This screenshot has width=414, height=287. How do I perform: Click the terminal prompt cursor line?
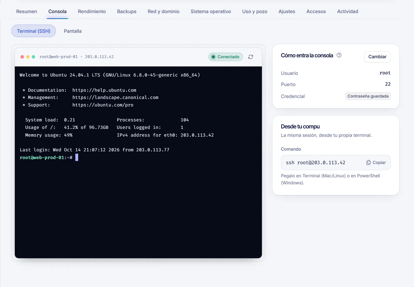tap(49, 158)
